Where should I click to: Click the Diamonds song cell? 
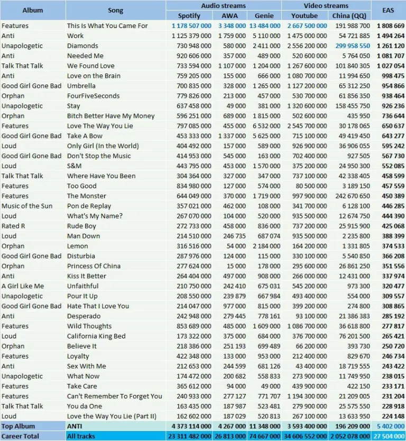(x=82, y=45)
